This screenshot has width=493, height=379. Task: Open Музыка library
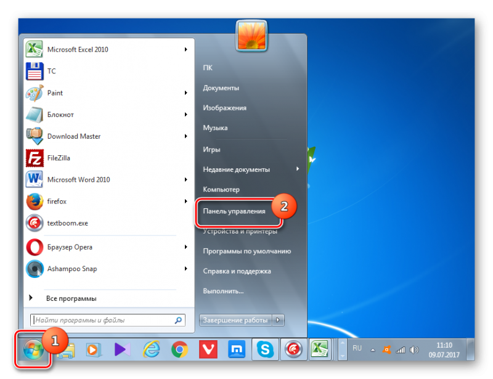pyautogui.click(x=215, y=128)
